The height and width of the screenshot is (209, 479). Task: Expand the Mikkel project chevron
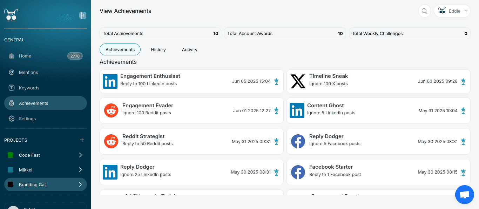coord(80,170)
